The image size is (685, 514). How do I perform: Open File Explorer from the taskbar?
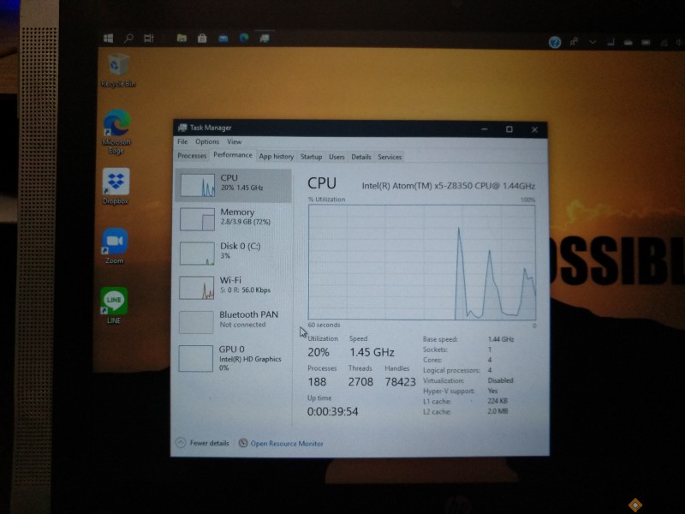182,39
